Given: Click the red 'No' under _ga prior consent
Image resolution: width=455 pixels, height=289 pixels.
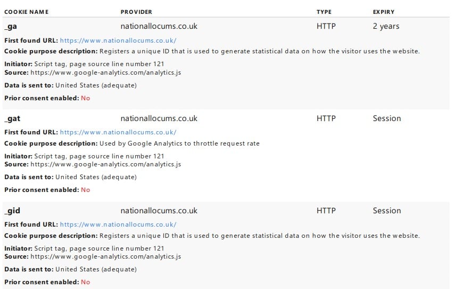Looking at the screenshot, I should 86,98.
